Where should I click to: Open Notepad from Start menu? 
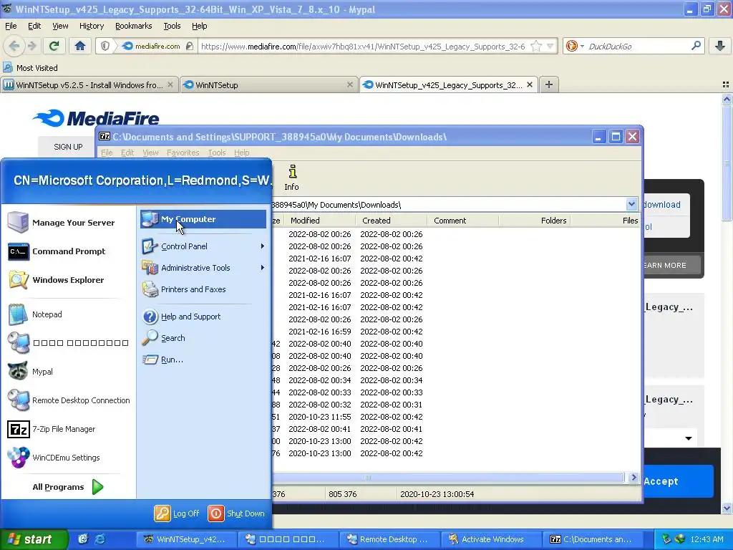click(x=68, y=314)
